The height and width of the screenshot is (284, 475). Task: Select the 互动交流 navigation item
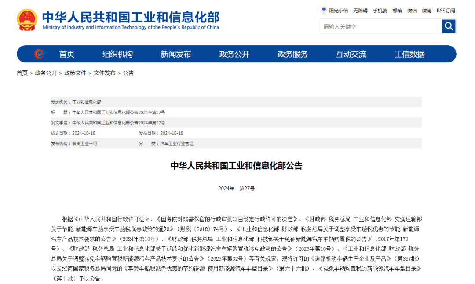click(x=351, y=54)
